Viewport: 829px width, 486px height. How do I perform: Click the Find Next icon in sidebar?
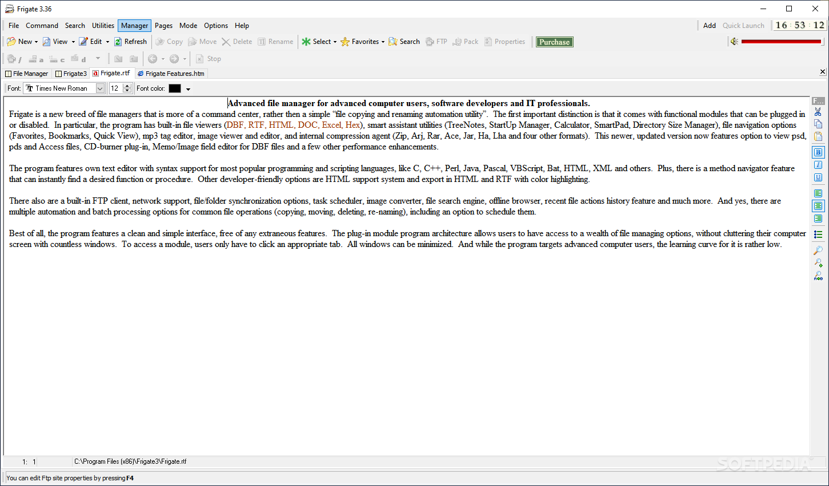[818, 263]
